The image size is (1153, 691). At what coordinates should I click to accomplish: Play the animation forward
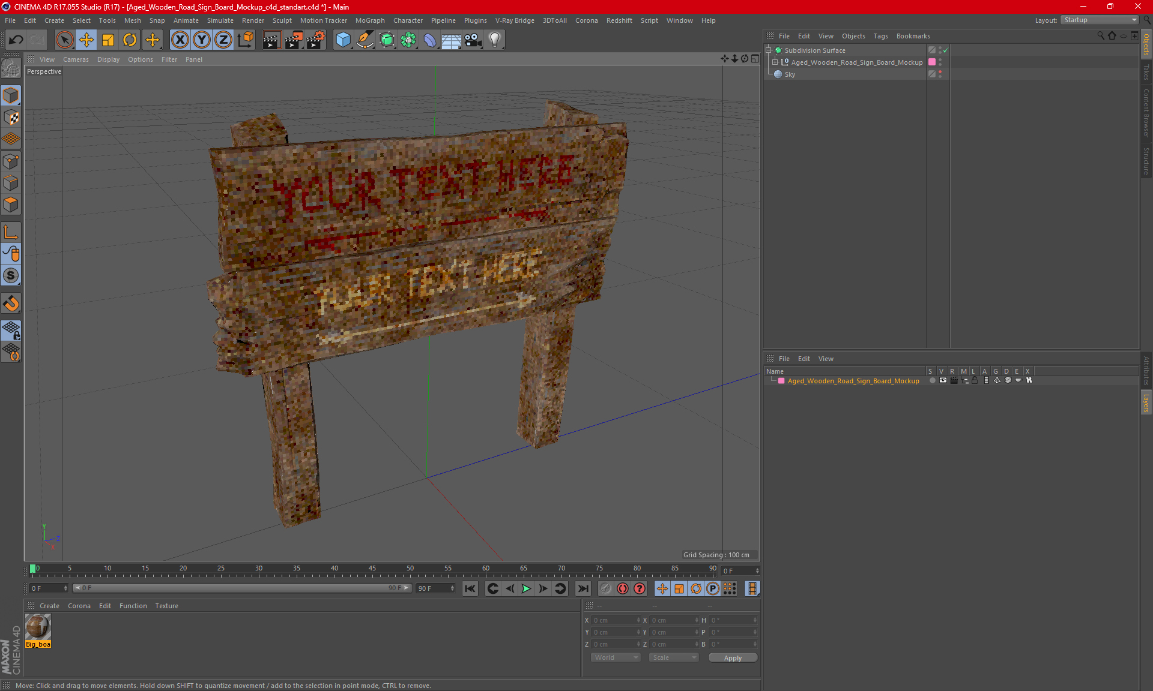click(x=526, y=588)
